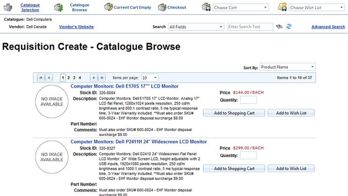The image size is (348, 196).
Task: Jump to the last results page
Action: 102,77
